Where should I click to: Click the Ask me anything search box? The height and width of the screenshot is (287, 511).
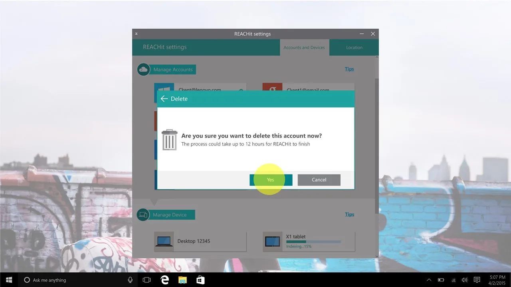click(78, 280)
